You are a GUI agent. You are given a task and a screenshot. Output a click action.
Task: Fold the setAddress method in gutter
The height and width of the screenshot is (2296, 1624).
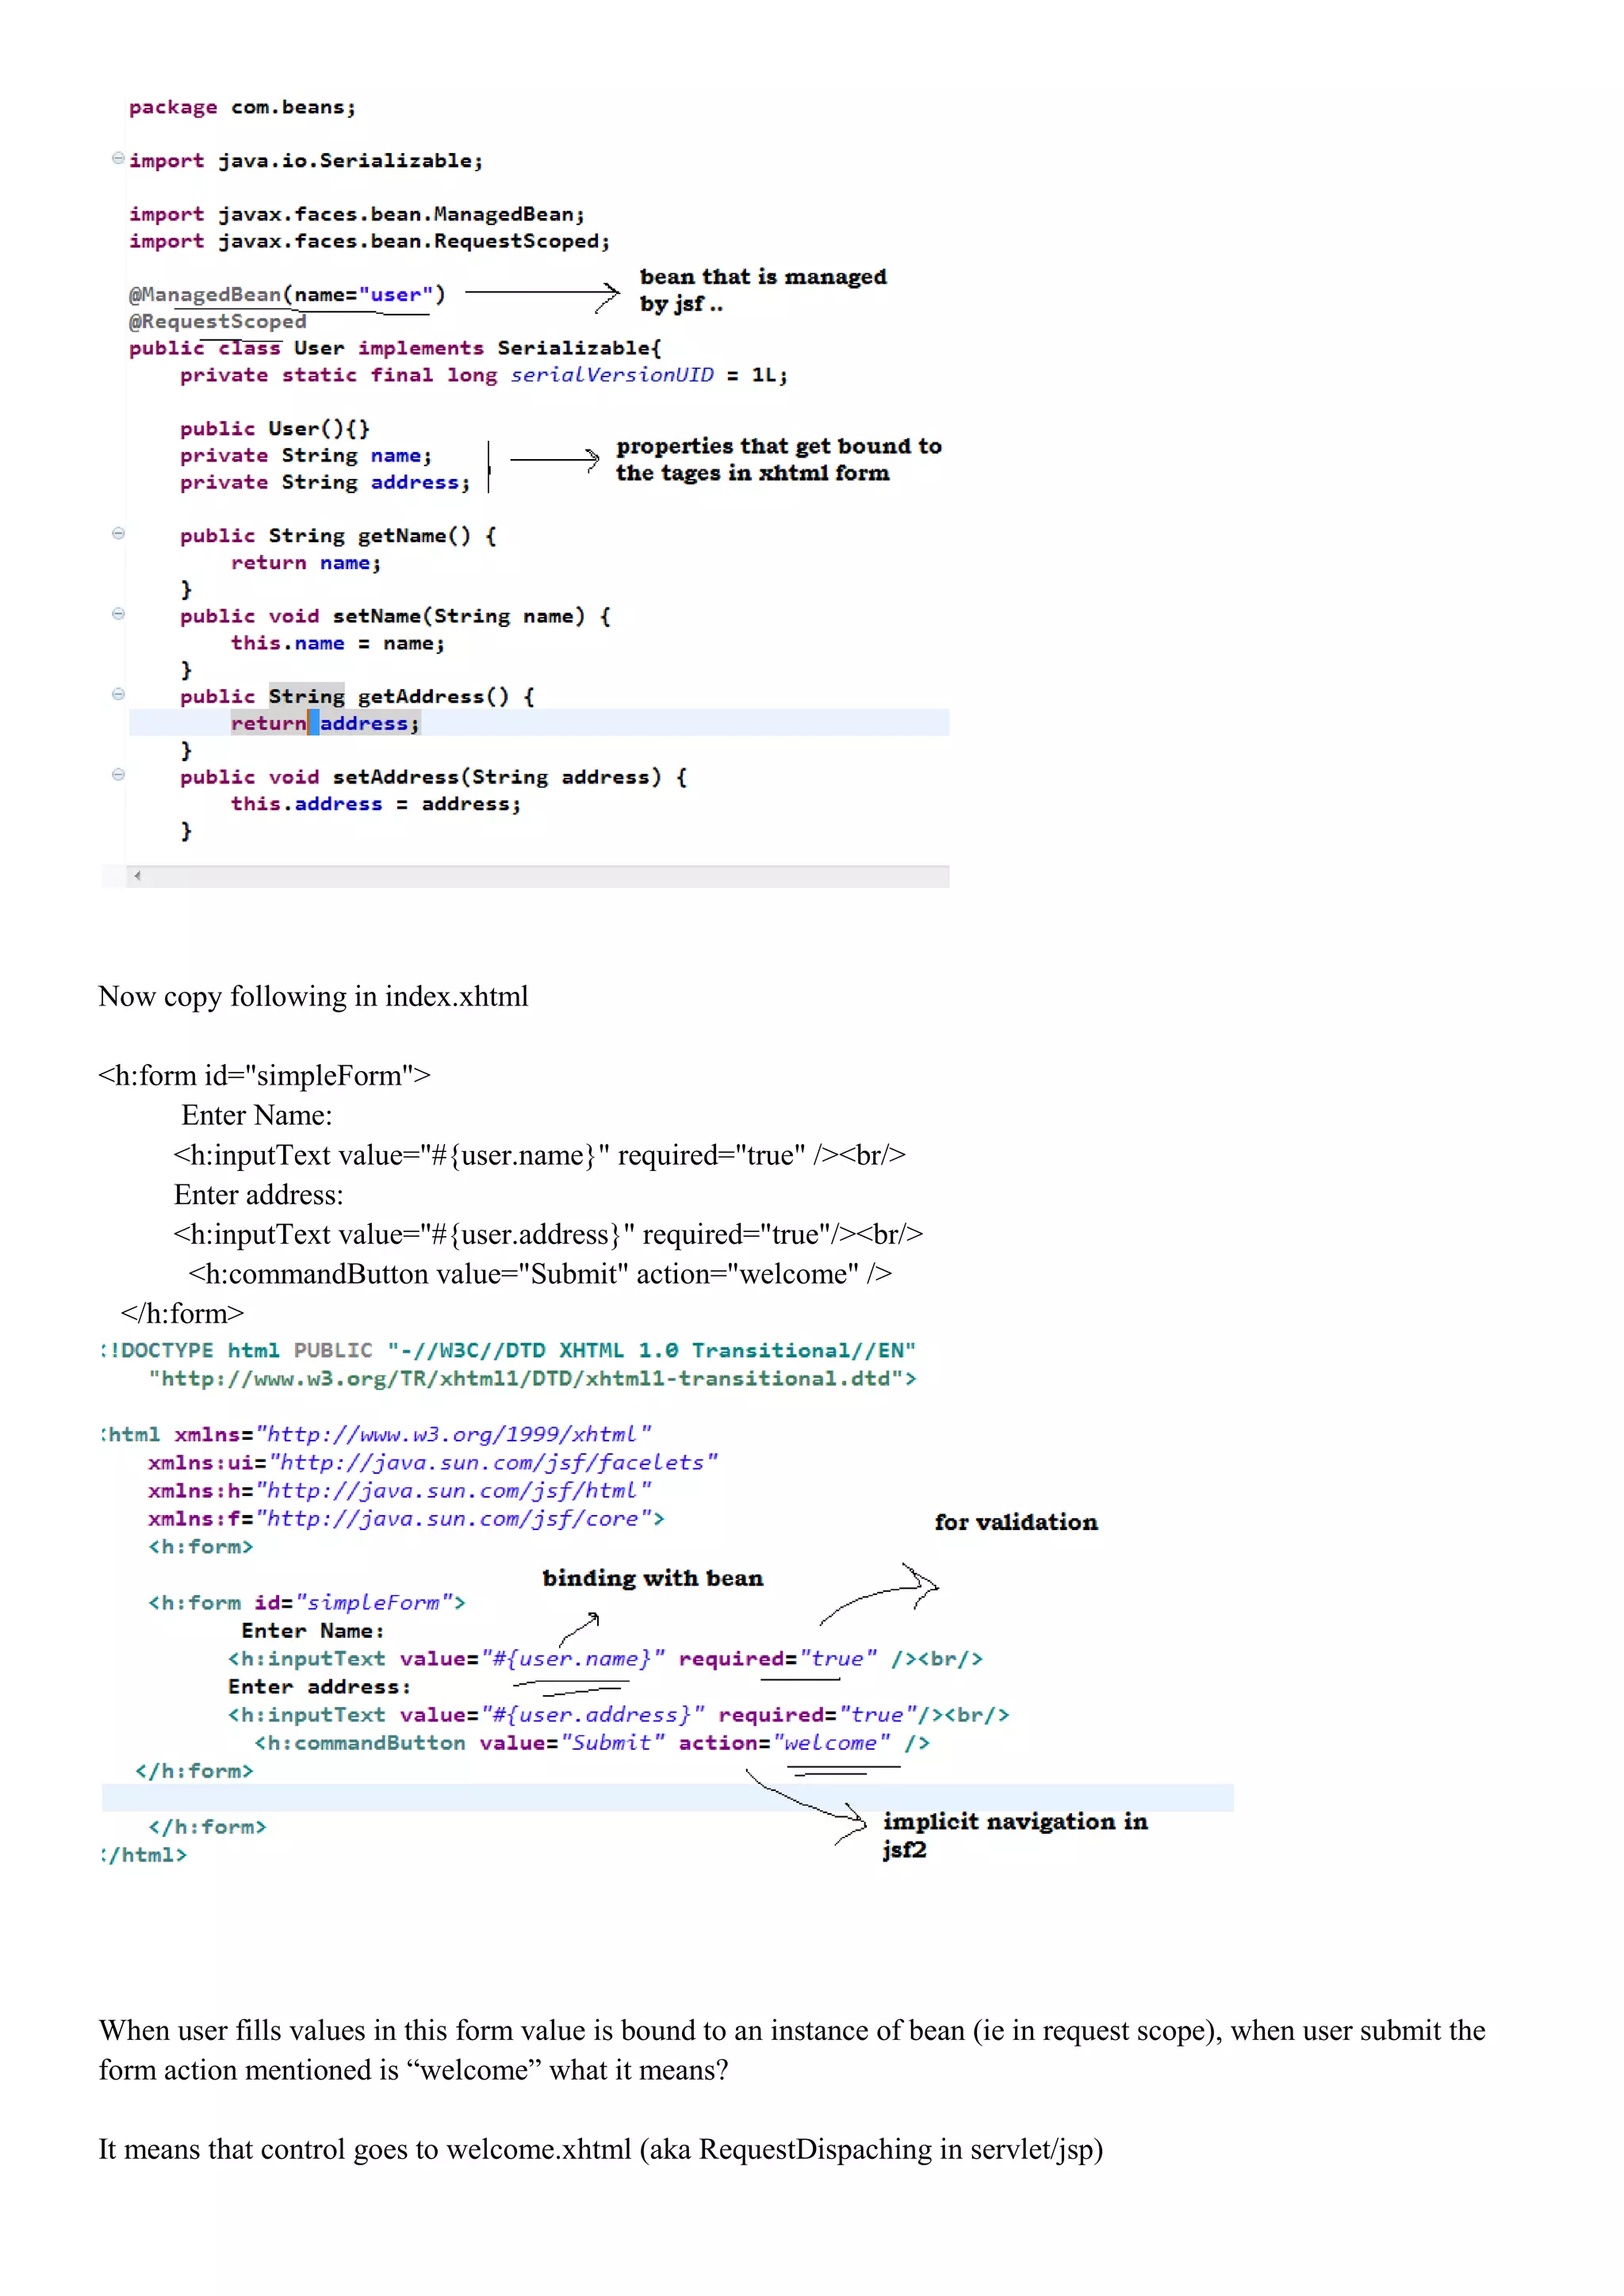point(118,775)
